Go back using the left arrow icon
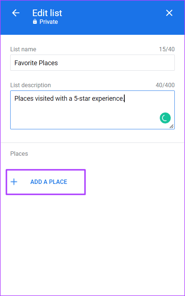Image resolution: width=185 pixels, height=296 pixels. (x=16, y=13)
